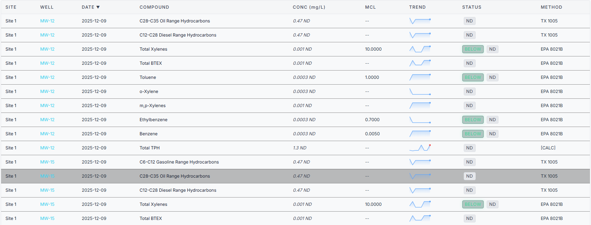The height and width of the screenshot is (225, 591).
Task: Click the WELL column header
Action: pyautogui.click(x=47, y=7)
